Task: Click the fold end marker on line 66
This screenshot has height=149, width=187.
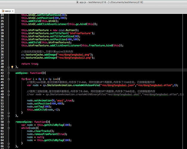Action: (x=9, y=146)
